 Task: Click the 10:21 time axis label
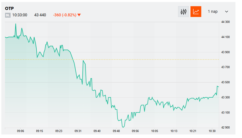coord(193,131)
